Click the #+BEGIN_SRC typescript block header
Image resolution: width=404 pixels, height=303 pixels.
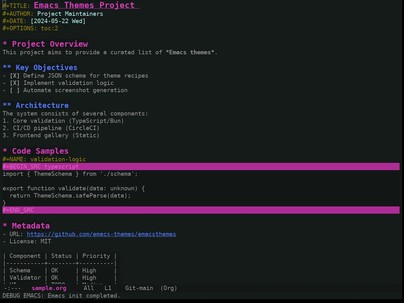pos(201,167)
